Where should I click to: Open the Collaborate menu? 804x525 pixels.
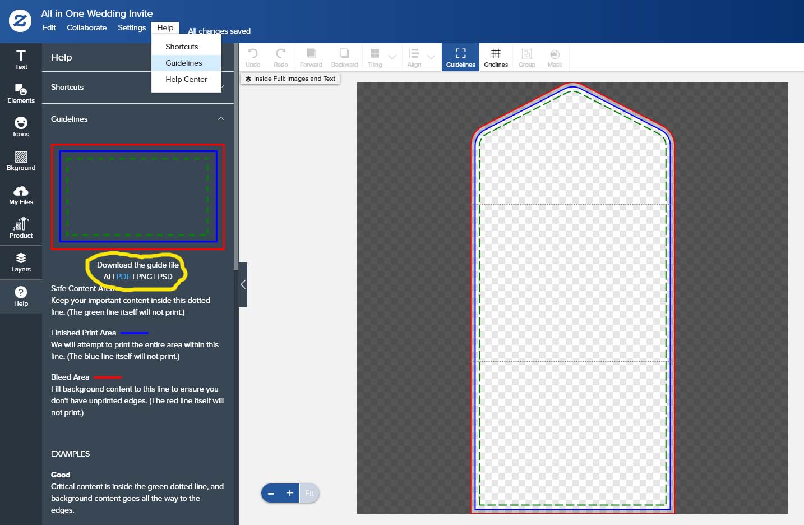(86, 27)
